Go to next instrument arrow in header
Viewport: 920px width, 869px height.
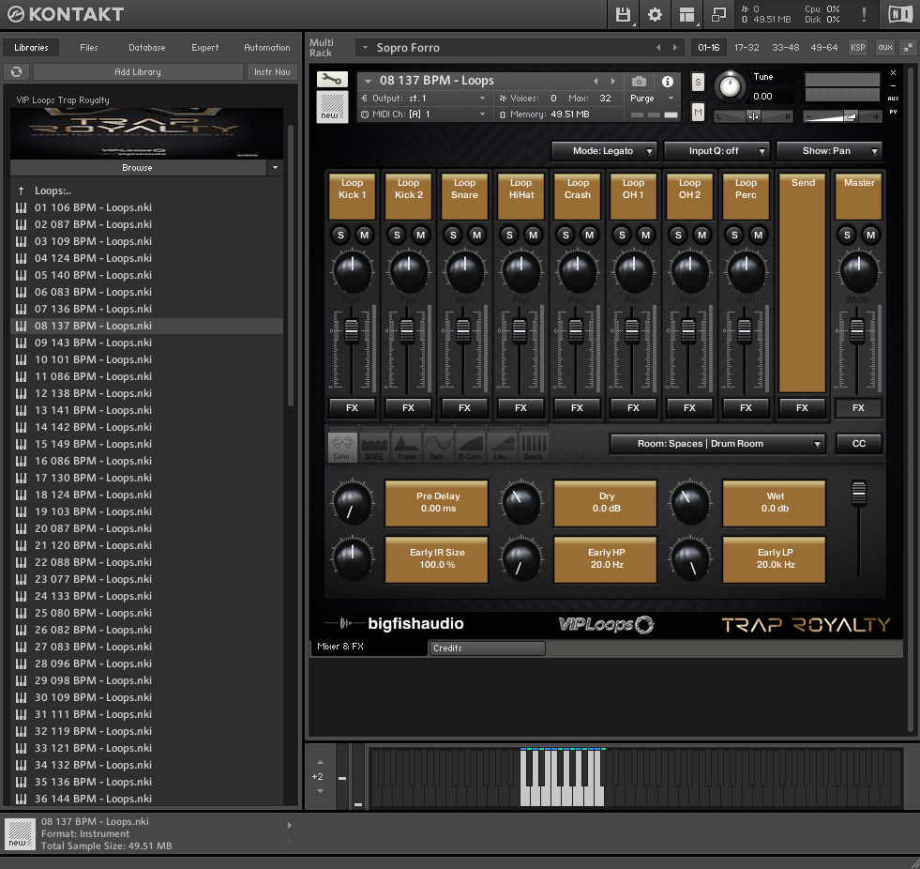click(x=613, y=81)
